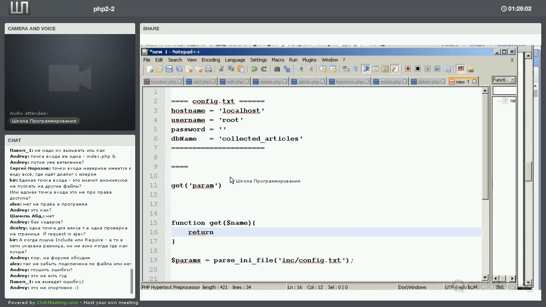This screenshot has height=307, width=546.
Task: Switch to the function.php tab
Action: click(163, 82)
